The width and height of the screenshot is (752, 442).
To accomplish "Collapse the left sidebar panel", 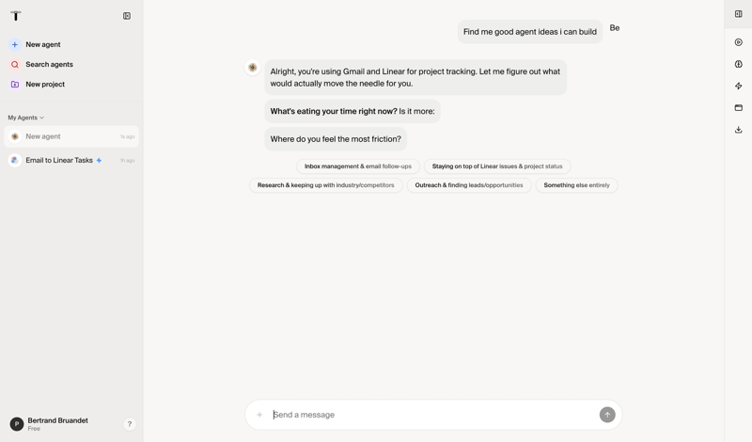I will (127, 16).
